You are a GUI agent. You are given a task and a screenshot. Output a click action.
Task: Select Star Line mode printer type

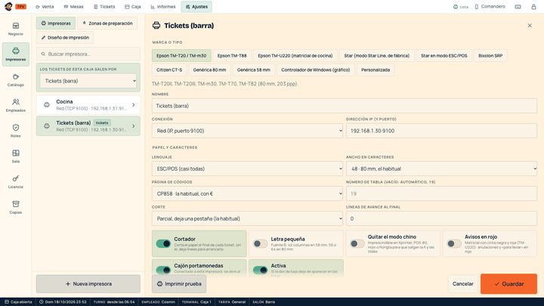pyautogui.click(x=377, y=55)
